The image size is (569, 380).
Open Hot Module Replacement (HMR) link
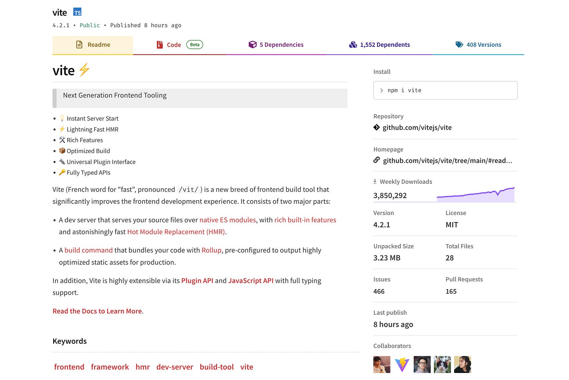(176, 232)
